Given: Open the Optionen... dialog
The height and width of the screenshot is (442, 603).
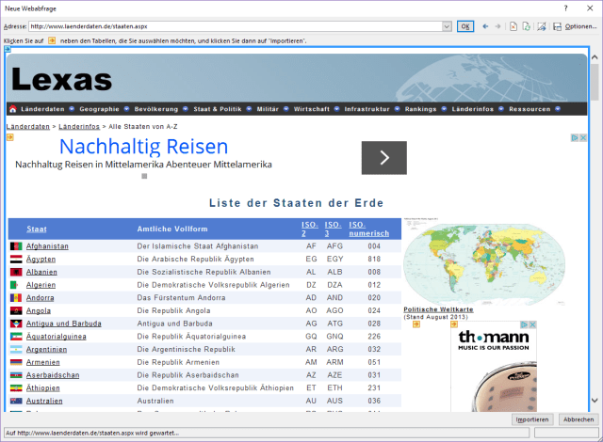Looking at the screenshot, I should click(580, 26).
